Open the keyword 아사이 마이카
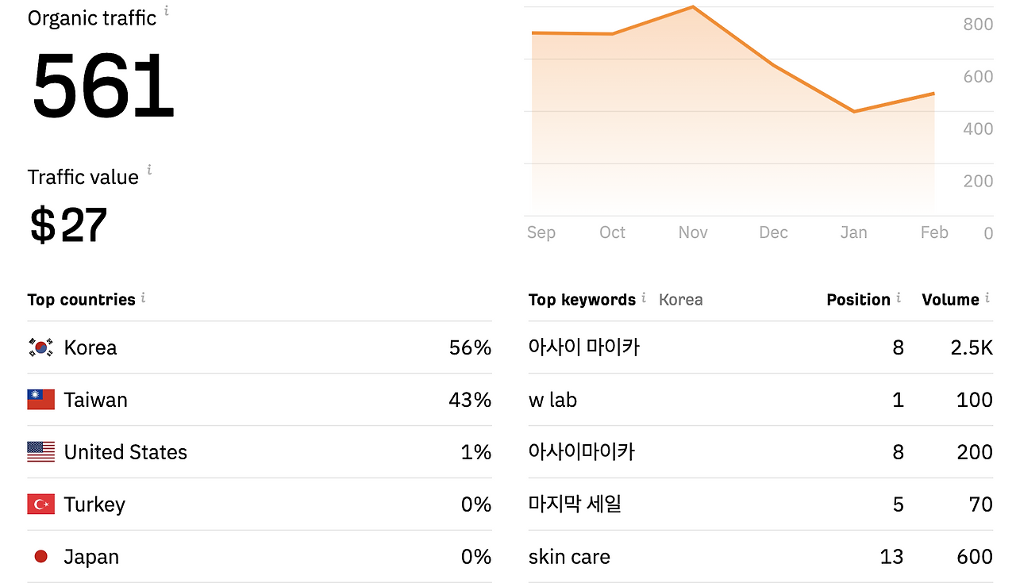1016x583 pixels. coord(583,347)
